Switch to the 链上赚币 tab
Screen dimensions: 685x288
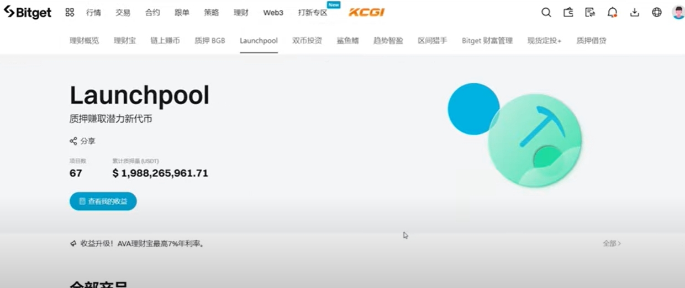(x=165, y=40)
